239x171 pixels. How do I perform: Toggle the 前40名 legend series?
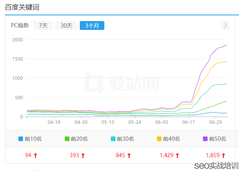(168, 139)
